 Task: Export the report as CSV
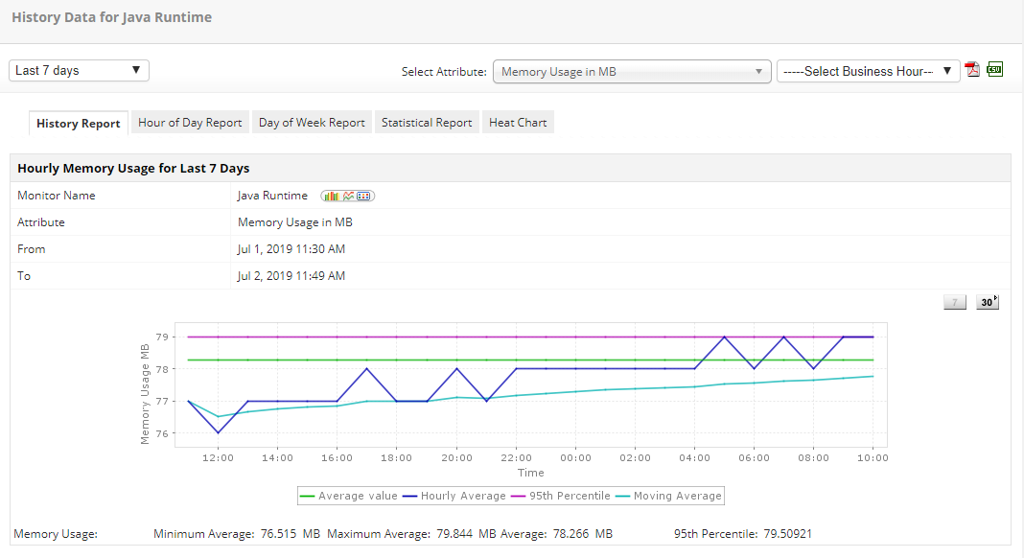pos(995,70)
